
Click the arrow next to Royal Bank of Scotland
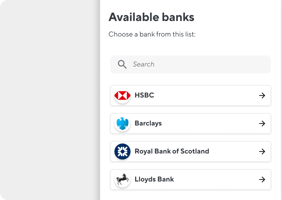[x=262, y=151]
